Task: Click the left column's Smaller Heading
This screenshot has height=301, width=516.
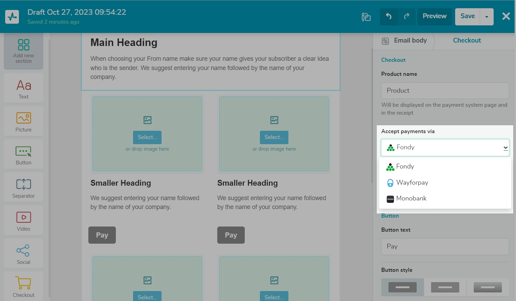Action: [121, 183]
